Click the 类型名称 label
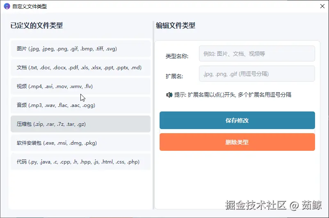329x218 pixels. [x=177, y=56]
